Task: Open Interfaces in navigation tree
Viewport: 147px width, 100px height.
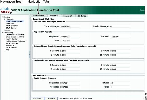Action: [10, 24]
